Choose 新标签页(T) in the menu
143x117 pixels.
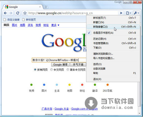(113, 18)
